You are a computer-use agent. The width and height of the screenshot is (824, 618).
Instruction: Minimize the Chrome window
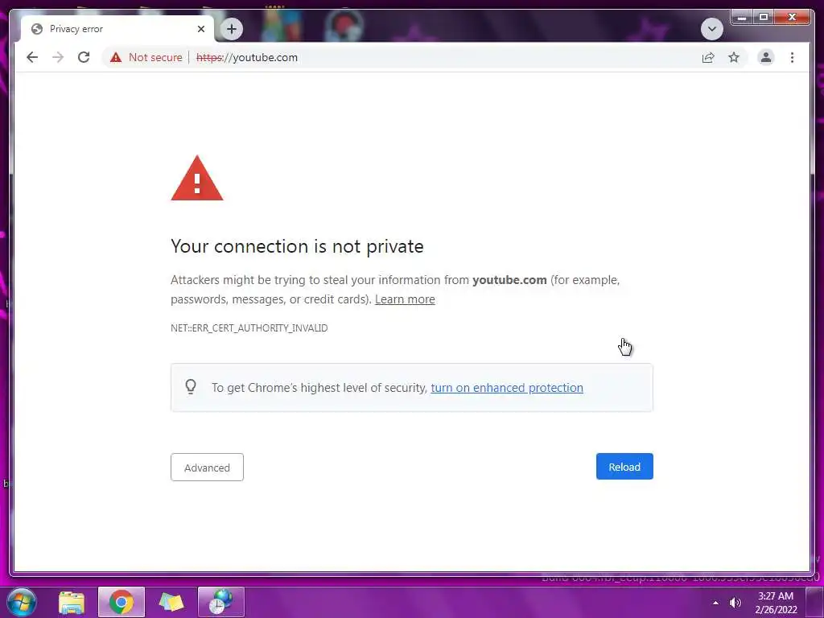pyautogui.click(x=741, y=18)
